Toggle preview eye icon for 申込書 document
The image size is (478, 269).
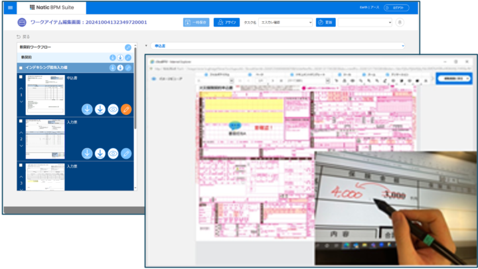pos(114,110)
